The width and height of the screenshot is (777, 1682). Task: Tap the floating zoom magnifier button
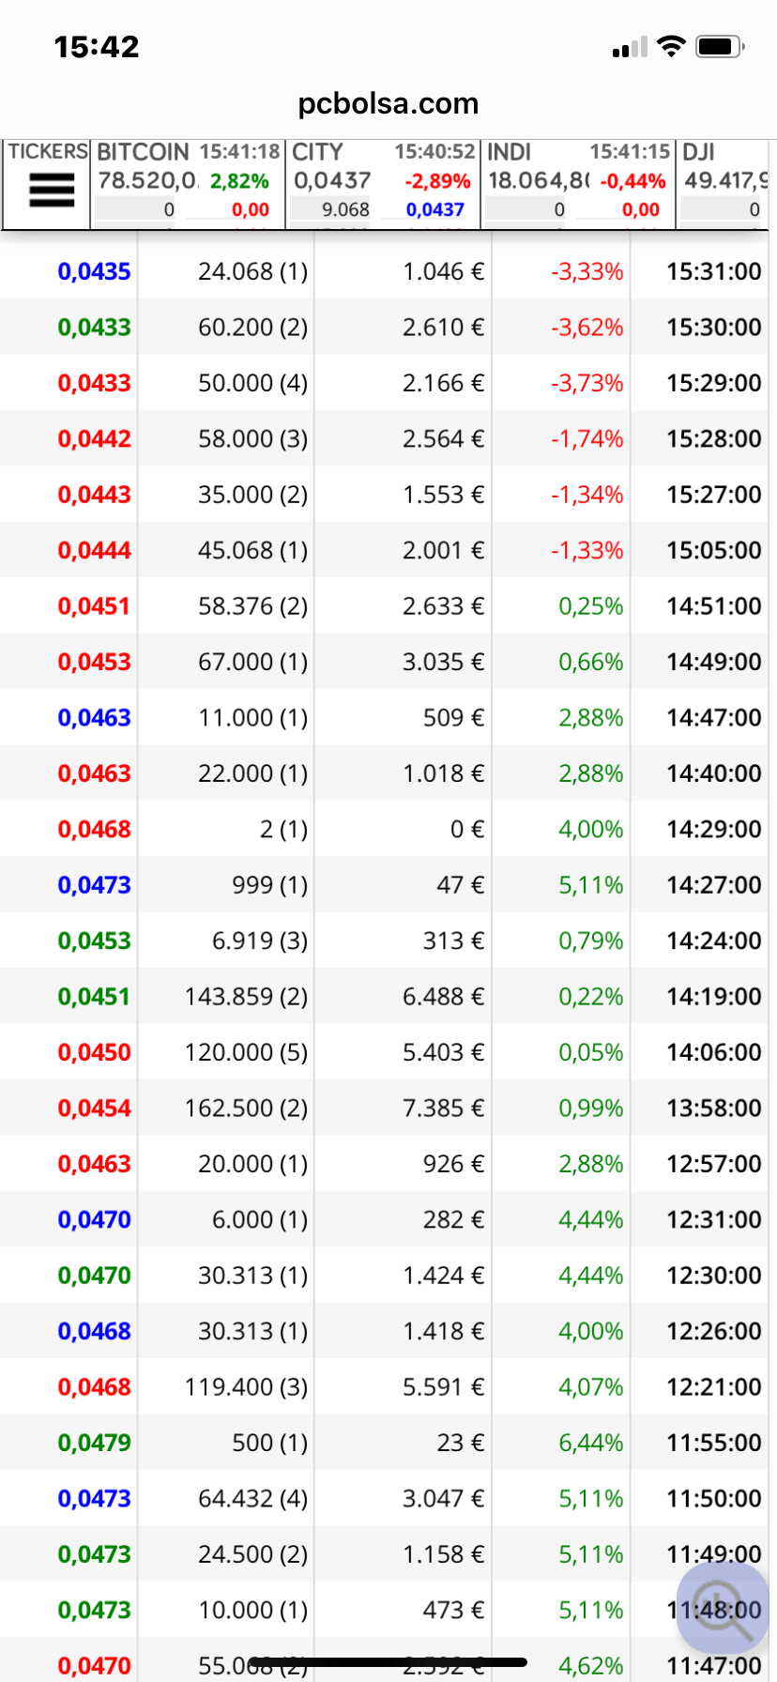tap(722, 1609)
